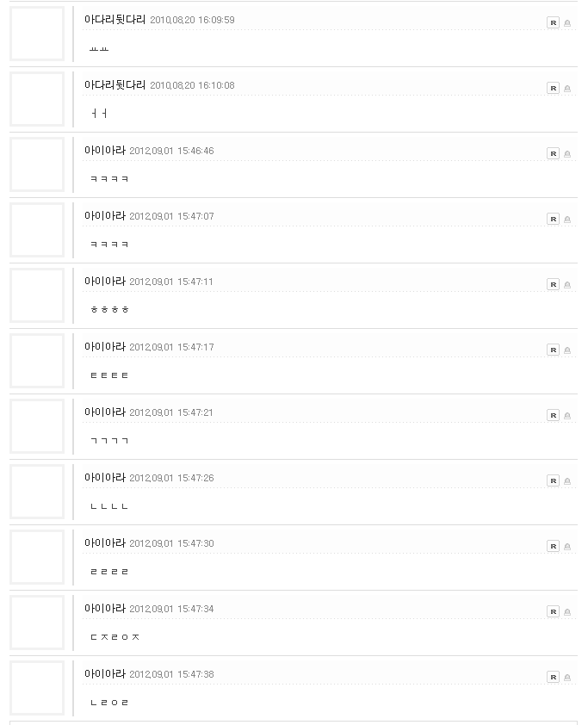Click the siren icon on the 15:47:34 comment
Image resolution: width=588 pixels, height=725 pixels.
(567, 611)
